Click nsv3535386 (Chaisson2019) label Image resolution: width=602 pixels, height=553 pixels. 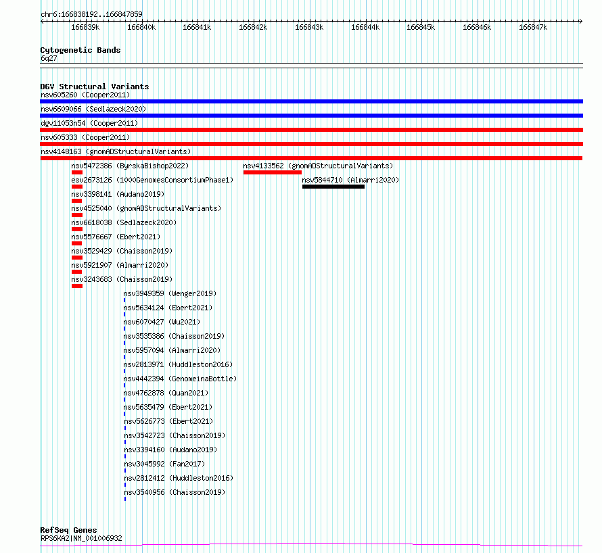(x=174, y=336)
